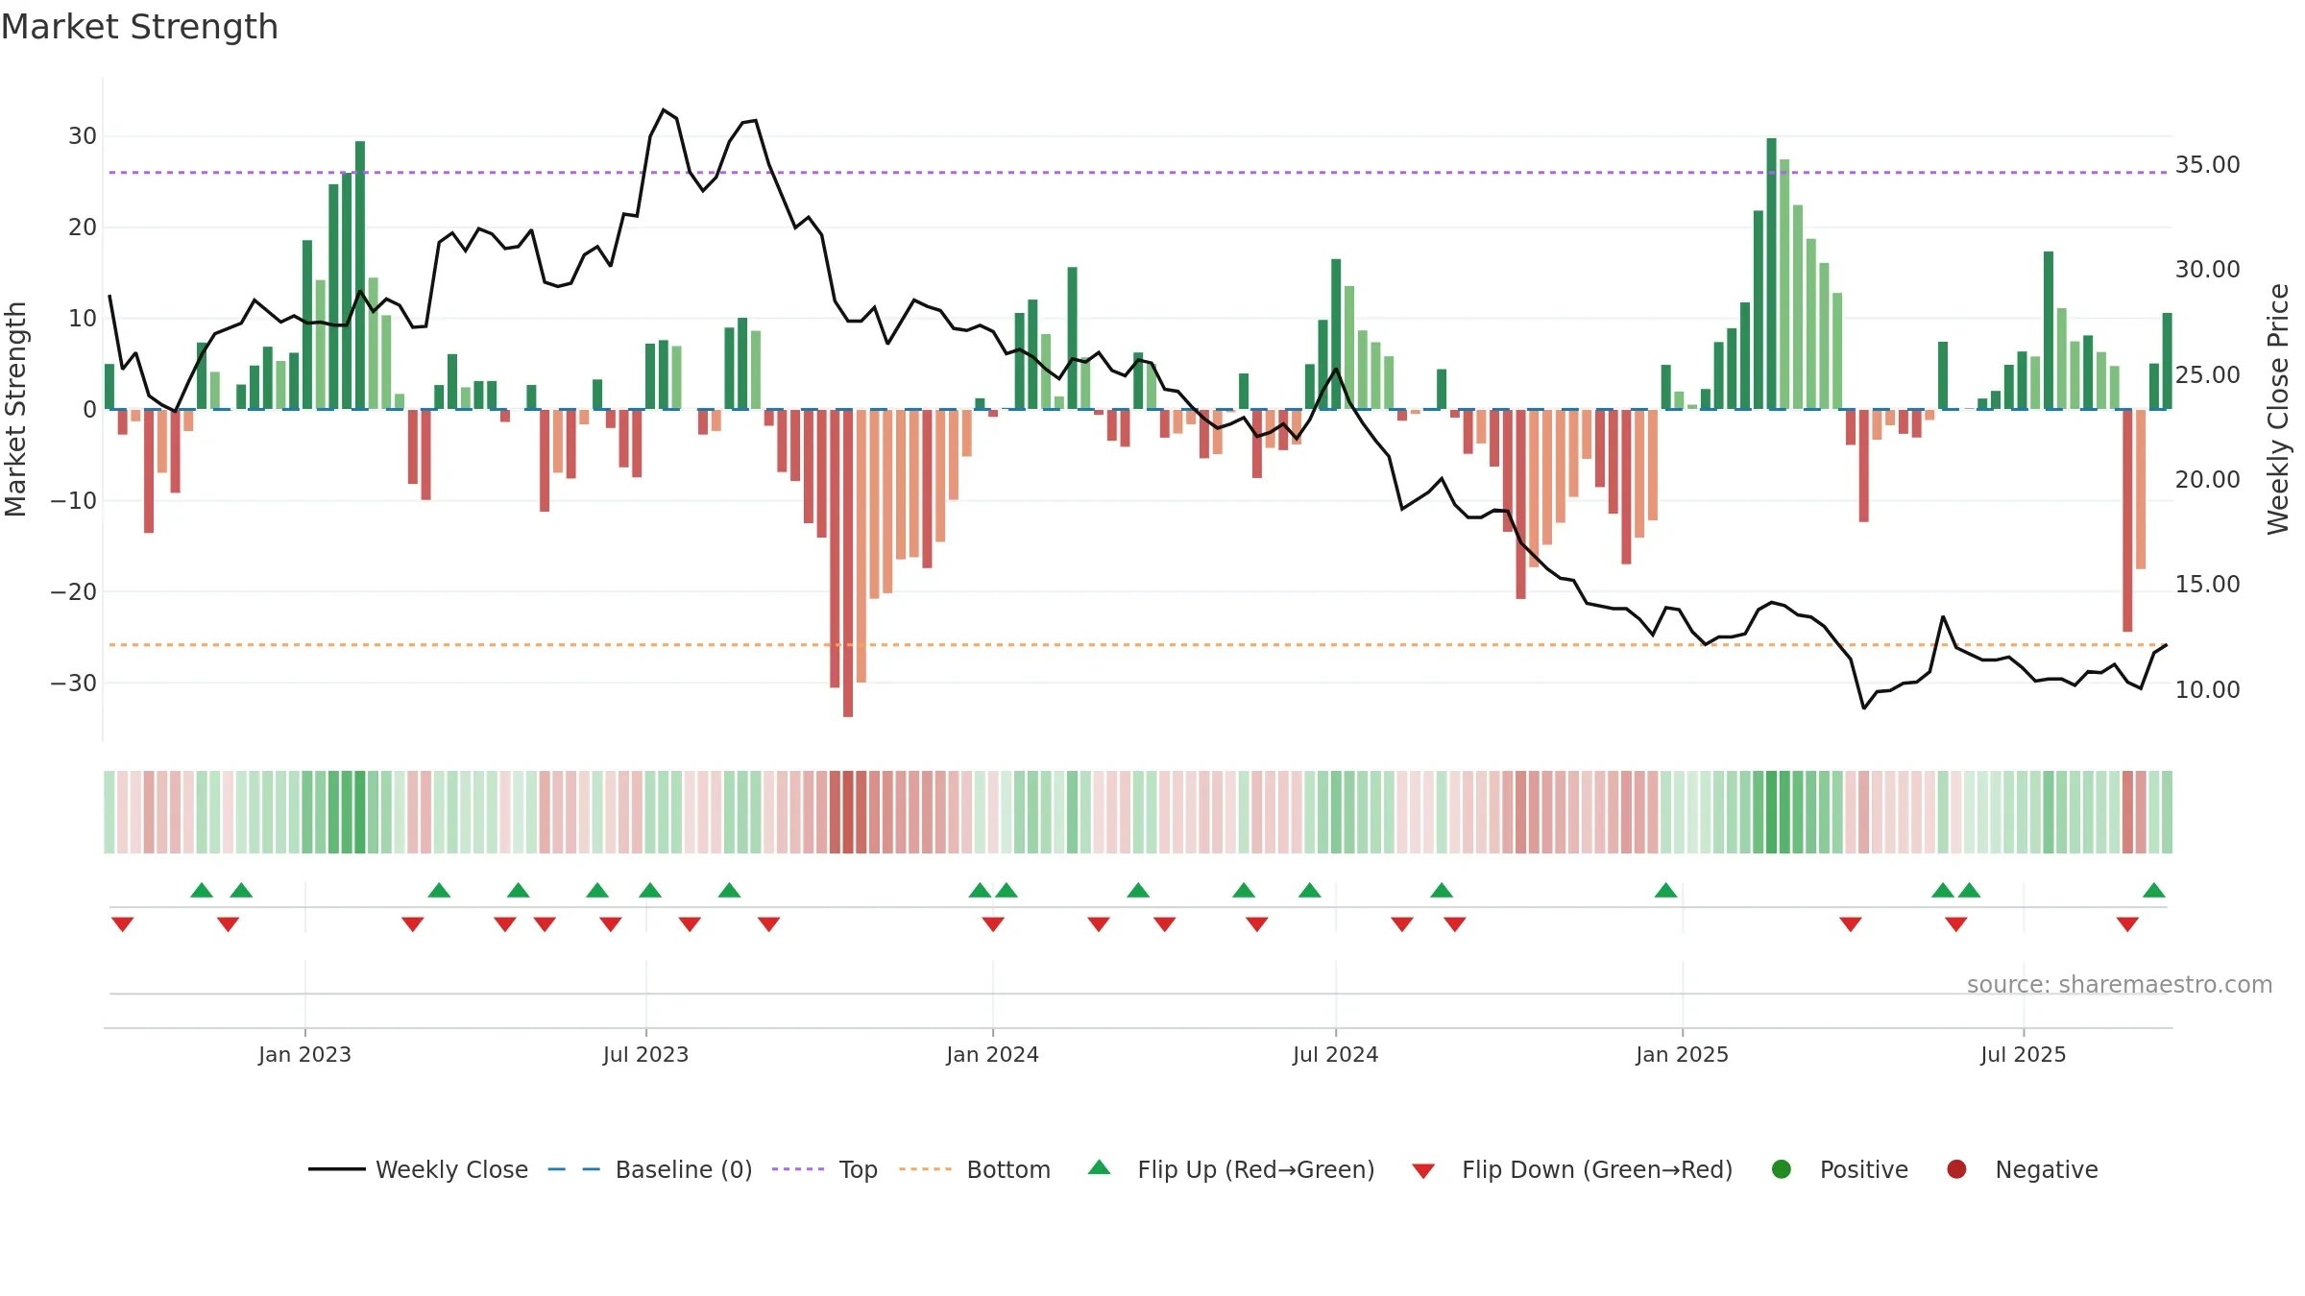The width and height of the screenshot is (2305, 1296).
Task: Click the Weekly Close Price axis title
Action: coord(2278,409)
